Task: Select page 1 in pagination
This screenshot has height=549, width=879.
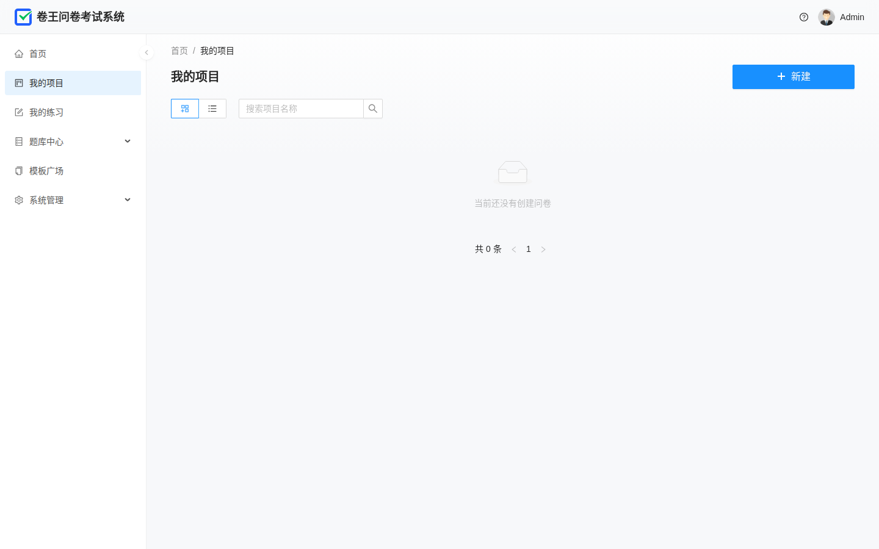Action: click(529, 249)
